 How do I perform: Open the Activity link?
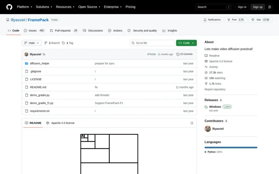(x=211, y=67)
